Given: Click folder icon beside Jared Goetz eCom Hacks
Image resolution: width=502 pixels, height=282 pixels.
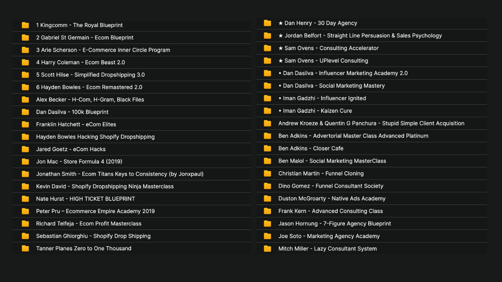Looking at the screenshot, I should [25, 149].
